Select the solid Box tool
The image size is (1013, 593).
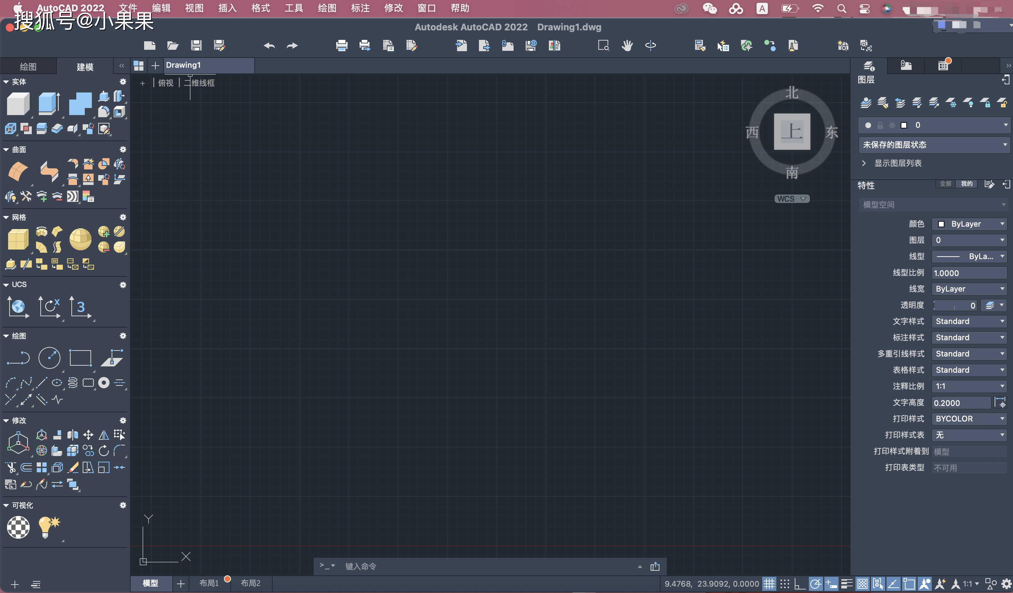[x=18, y=104]
